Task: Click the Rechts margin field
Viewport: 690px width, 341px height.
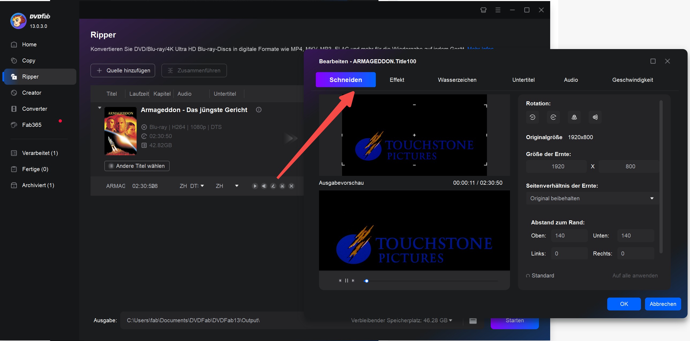Action: click(x=636, y=254)
